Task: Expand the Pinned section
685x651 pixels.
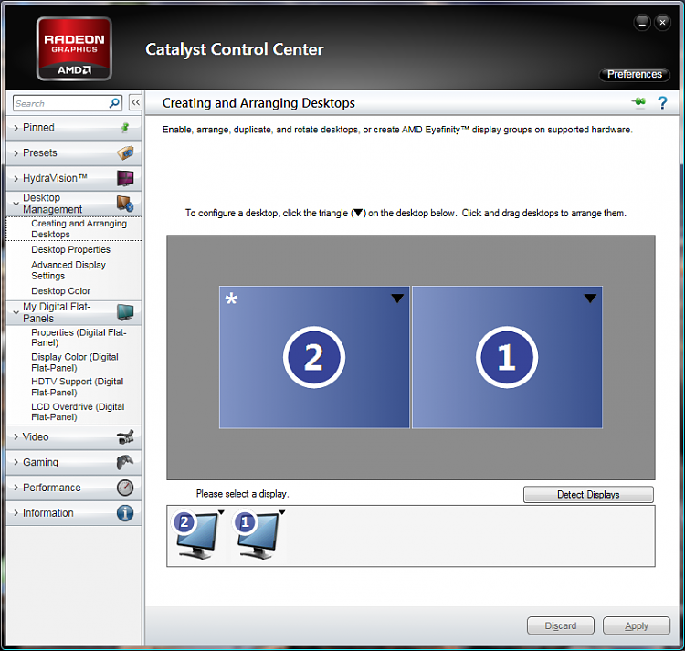Action: 73,128
